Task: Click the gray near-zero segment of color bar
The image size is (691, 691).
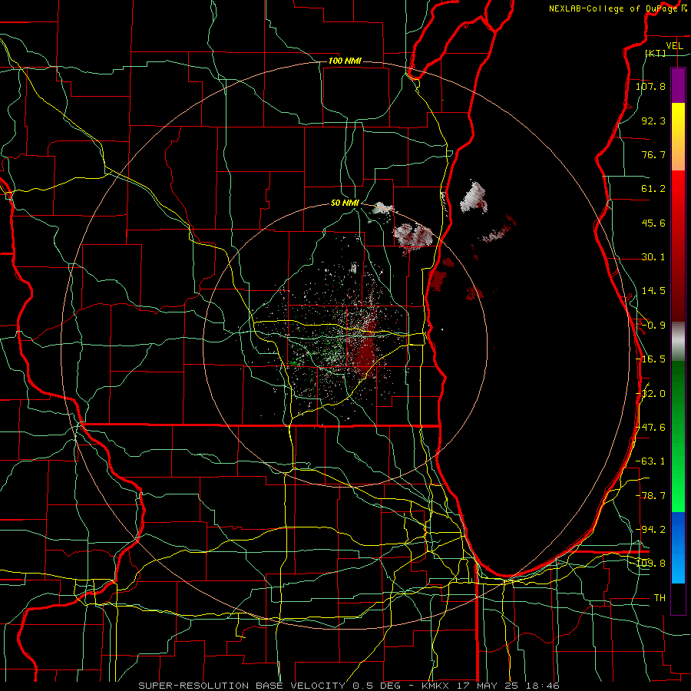Action: coord(678,342)
